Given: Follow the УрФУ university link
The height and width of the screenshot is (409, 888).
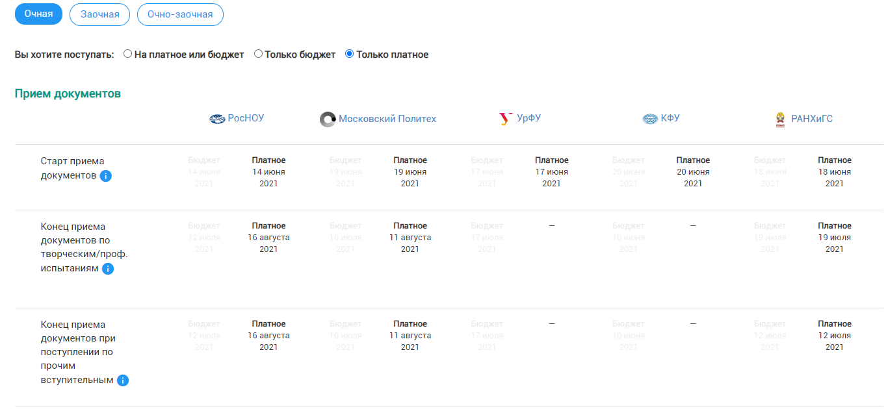Looking at the screenshot, I should pyautogui.click(x=529, y=118).
